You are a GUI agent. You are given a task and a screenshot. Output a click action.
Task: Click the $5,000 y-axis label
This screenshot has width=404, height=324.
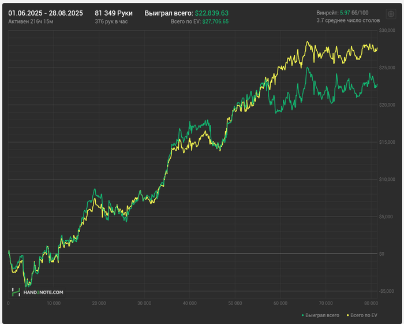click(x=386, y=217)
